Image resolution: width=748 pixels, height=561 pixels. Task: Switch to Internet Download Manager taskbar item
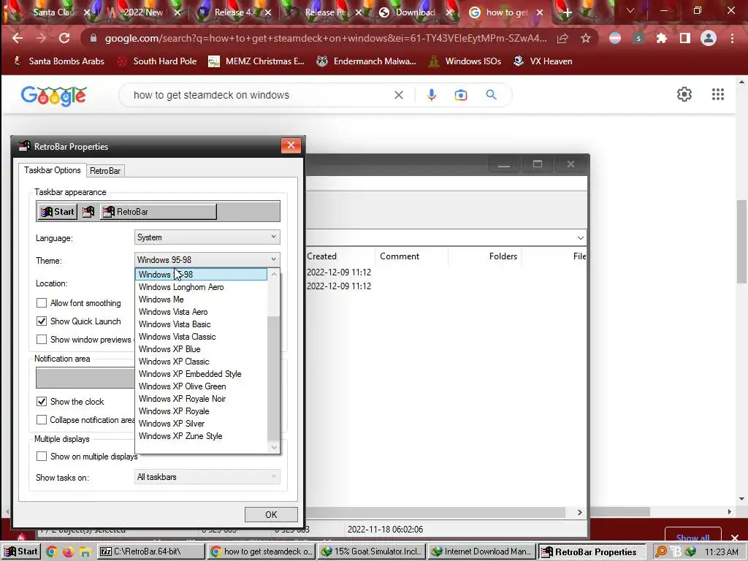(481, 552)
